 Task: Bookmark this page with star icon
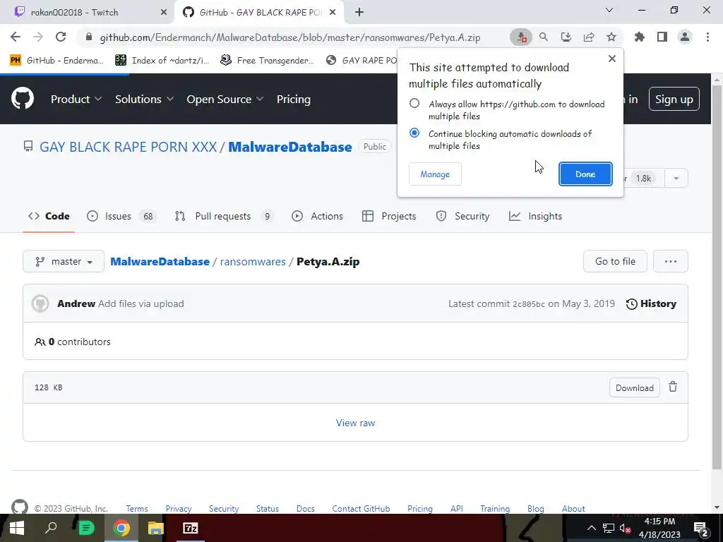click(x=611, y=37)
